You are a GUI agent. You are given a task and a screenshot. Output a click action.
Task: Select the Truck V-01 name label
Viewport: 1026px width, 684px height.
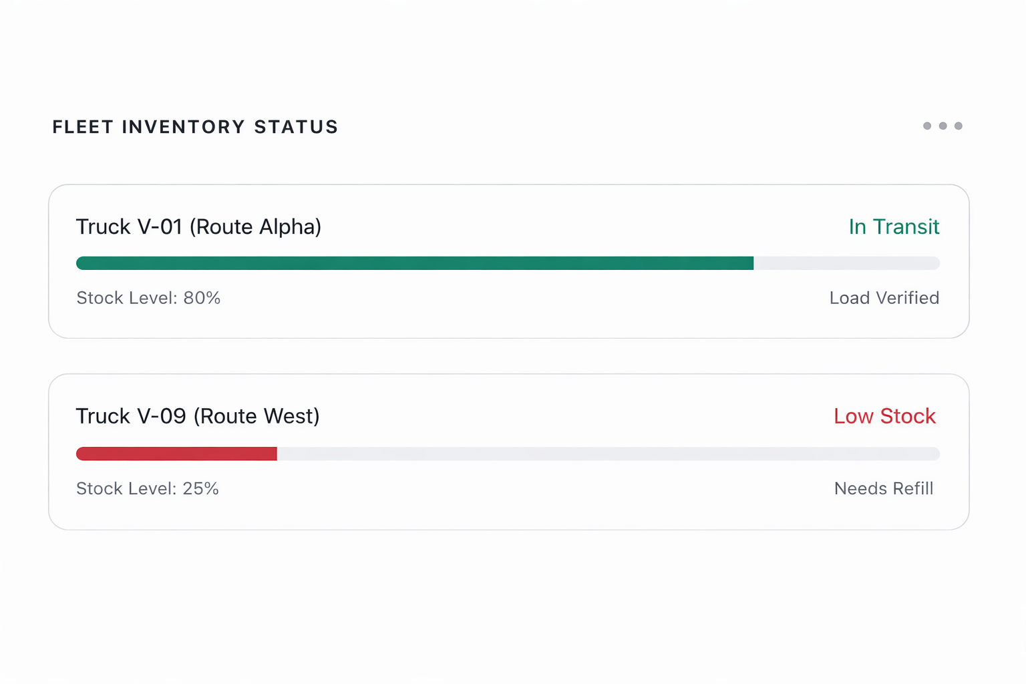129,227
